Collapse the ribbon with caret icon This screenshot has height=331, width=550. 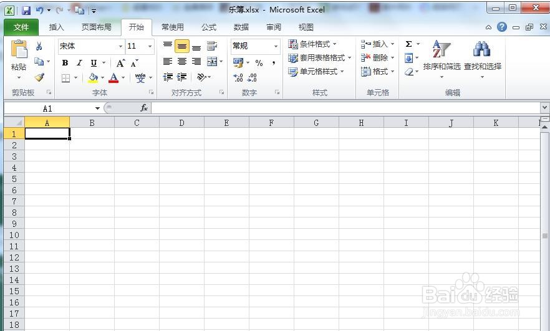[x=488, y=27]
